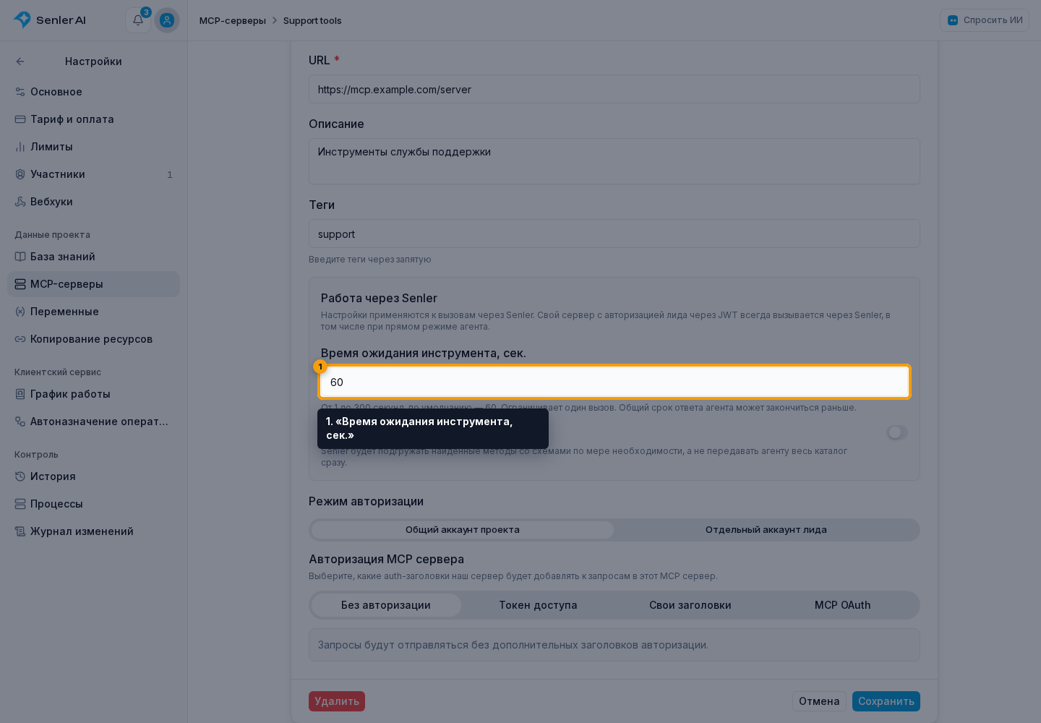1041x723 pixels.
Task: Click the График работы calendar icon
Action: point(20,394)
